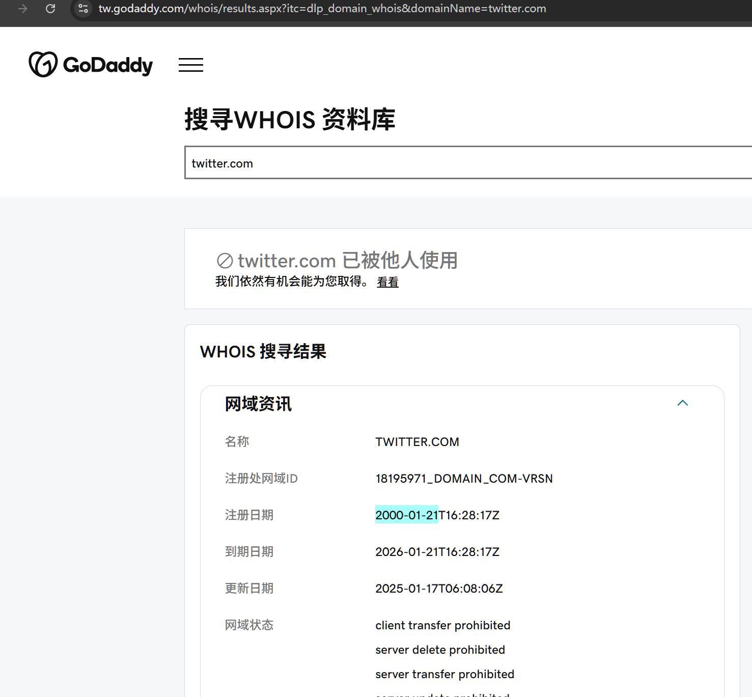Click the unavailable-domain circle icon
Viewport: 752px width, 697px height.
[225, 261]
